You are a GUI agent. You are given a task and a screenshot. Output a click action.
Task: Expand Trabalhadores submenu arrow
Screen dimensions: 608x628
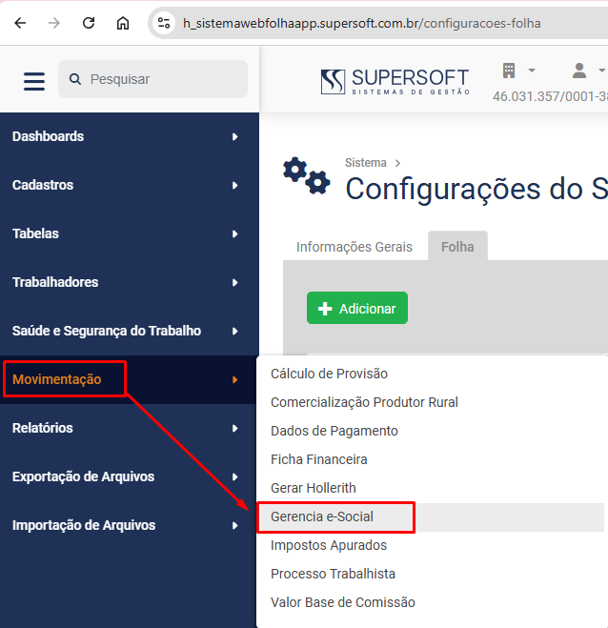235,283
